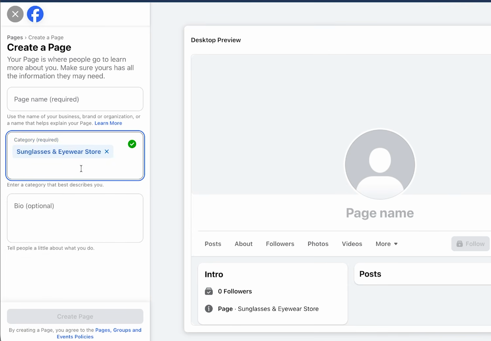
Task: Open Facebook home via the logo icon
Action: pos(35,14)
